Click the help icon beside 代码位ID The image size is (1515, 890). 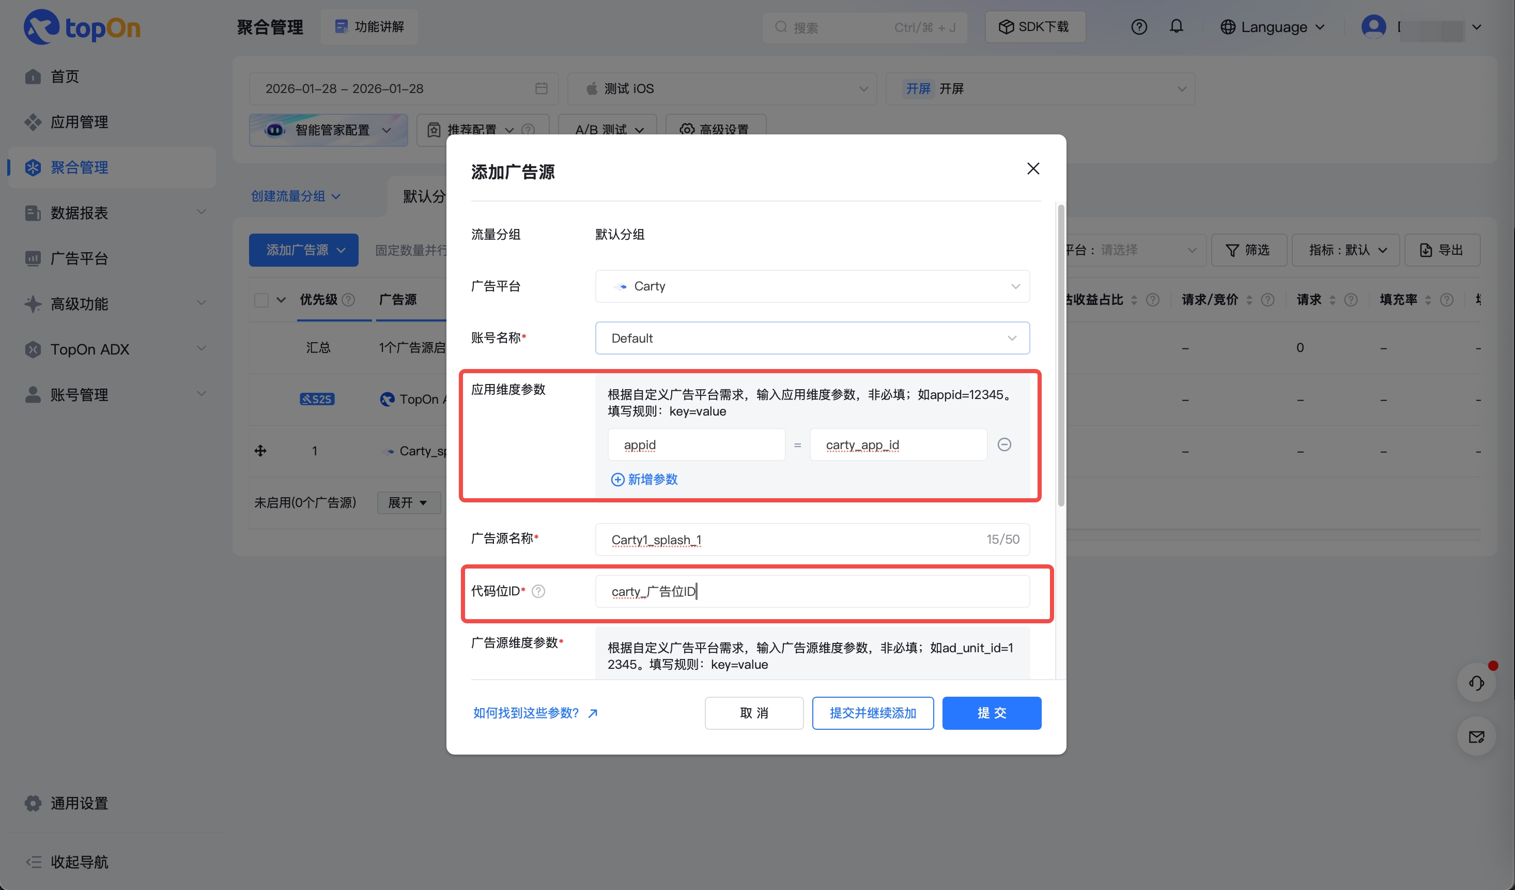tap(538, 591)
